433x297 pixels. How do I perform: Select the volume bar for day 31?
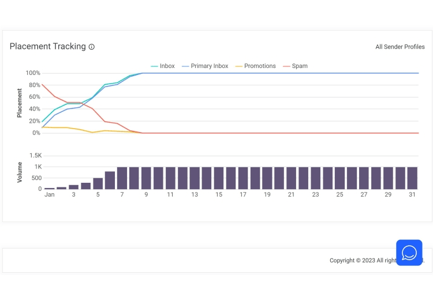[x=412, y=178]
